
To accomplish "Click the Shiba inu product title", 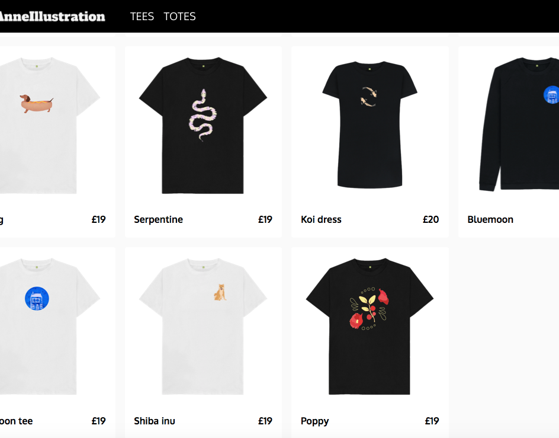I will (x=155, y=421).
